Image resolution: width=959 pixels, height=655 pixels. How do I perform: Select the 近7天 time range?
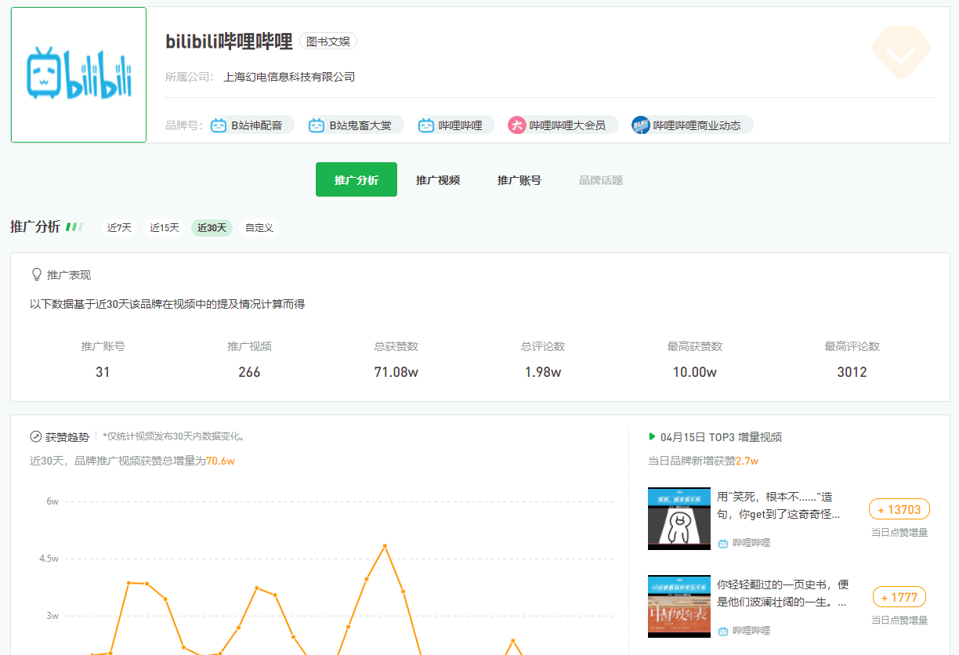coord(119,227)
